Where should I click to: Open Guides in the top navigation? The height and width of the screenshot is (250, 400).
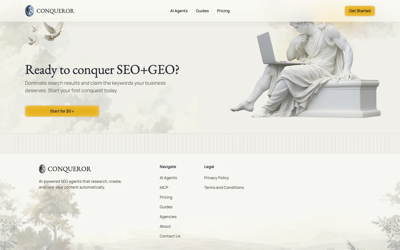click(202, 11)
